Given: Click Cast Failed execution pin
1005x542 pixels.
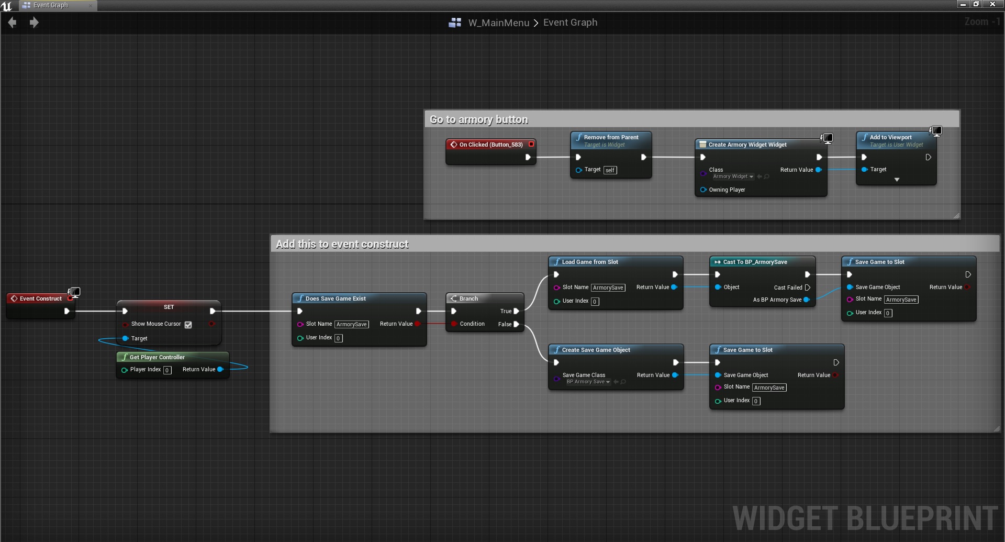Looking at the screenshot, I should [807, 287].
